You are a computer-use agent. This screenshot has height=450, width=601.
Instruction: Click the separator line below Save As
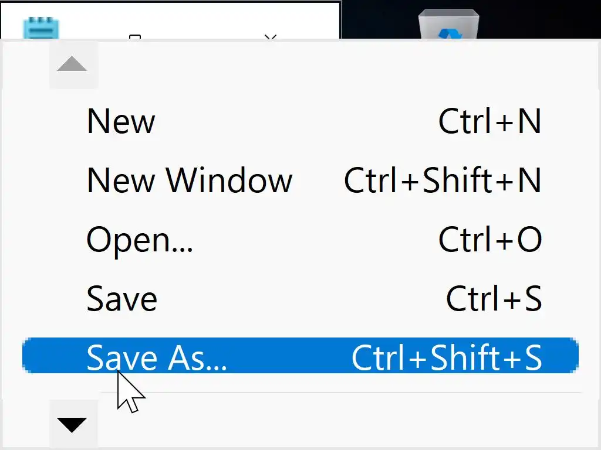point(340,392)
